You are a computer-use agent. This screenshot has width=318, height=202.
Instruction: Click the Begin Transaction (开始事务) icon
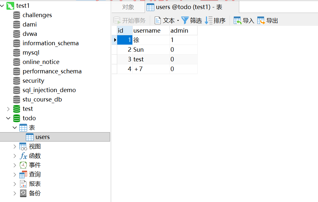(x=117, y=21)
